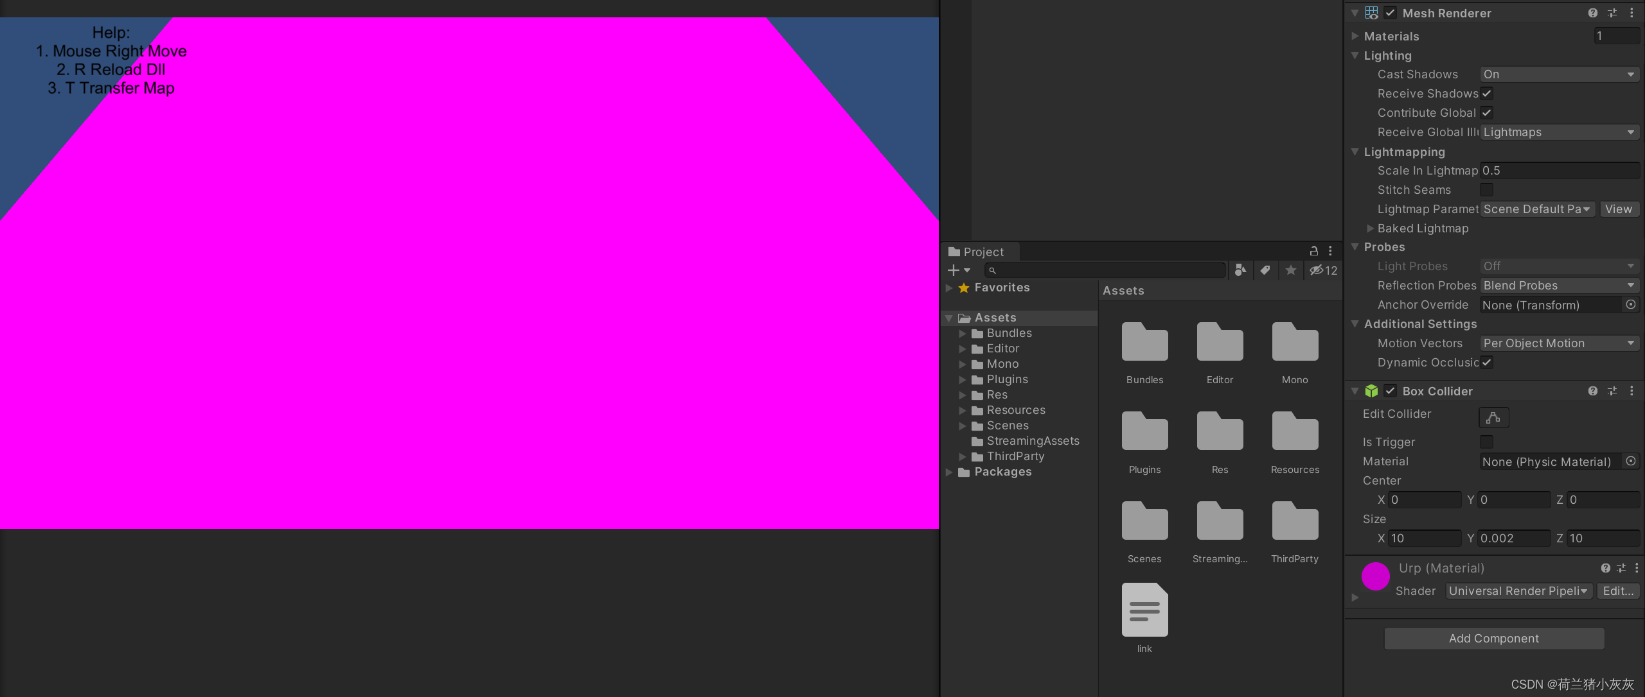This screenshot has width=1645, height=697.
Task: Click Search by Type filter icon
Action: pyautogui.click(x=1240, y=270)
